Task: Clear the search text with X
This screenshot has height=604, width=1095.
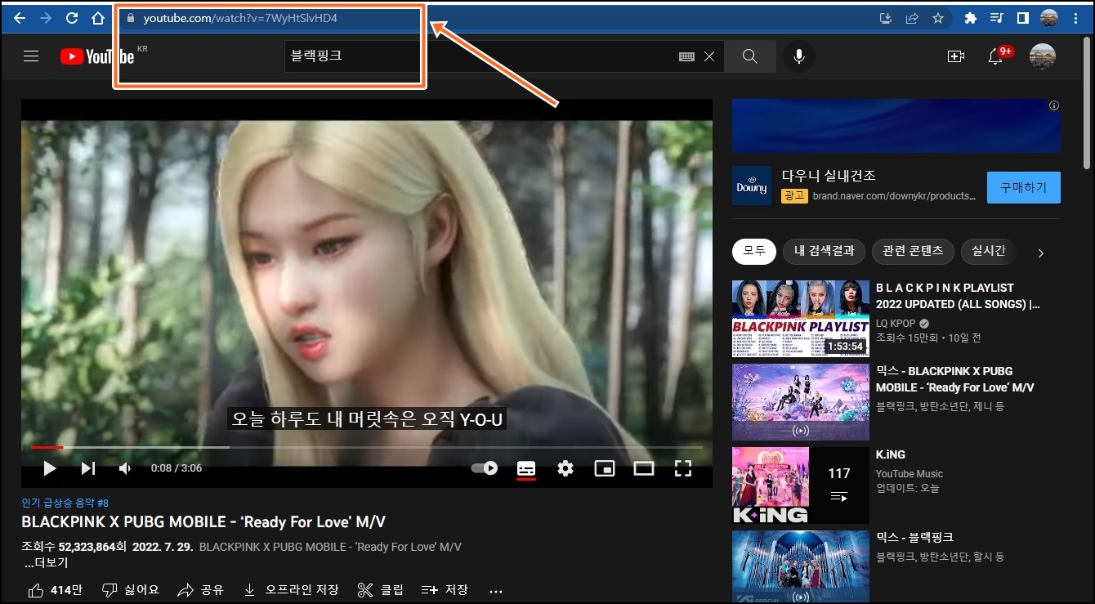Action: (x=709, y=56)
